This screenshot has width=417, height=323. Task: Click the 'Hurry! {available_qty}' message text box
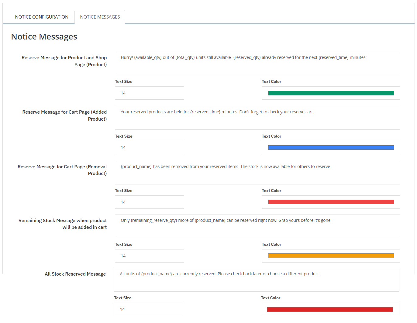click(257, 64)
